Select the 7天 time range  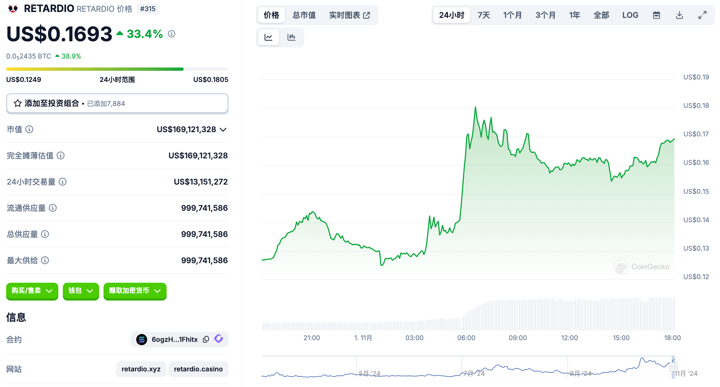tap(484, 15)
